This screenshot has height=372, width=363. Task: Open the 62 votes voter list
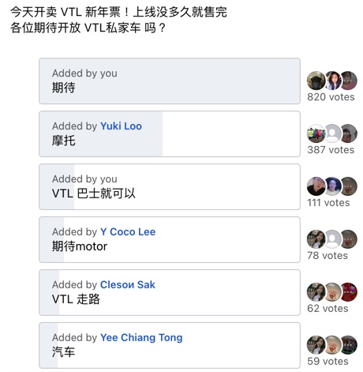[327, 309]
